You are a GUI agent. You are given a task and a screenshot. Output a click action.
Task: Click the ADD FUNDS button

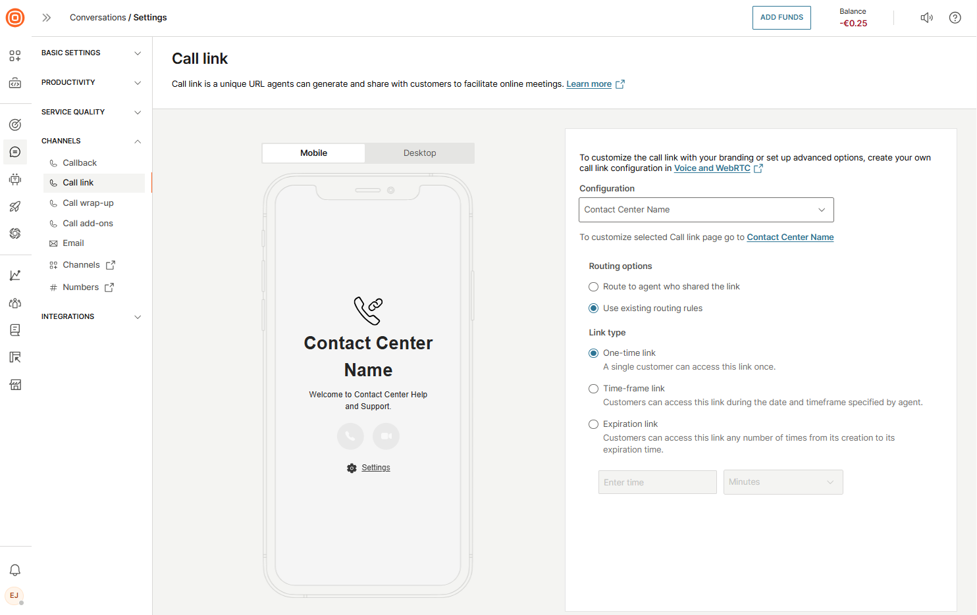[781, 18]
